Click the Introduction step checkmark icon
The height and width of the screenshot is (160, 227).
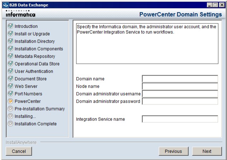pyautogui.click(x=10, y=26)
